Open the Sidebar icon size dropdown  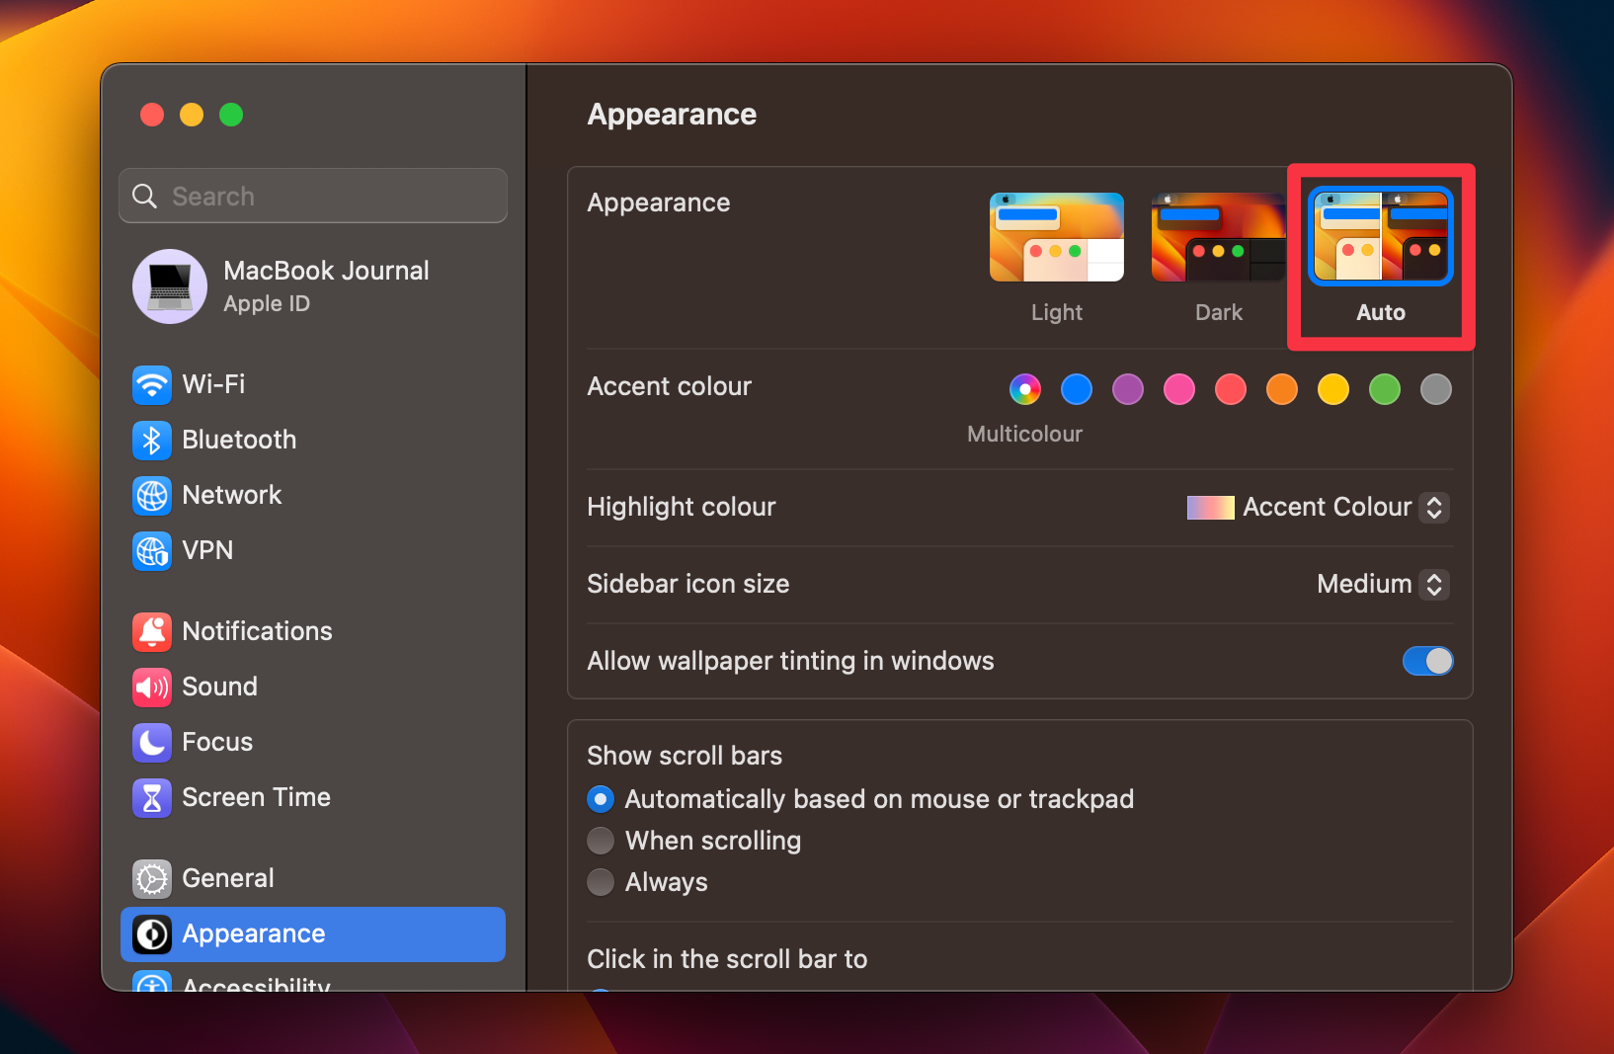(x=1433, y=584)
